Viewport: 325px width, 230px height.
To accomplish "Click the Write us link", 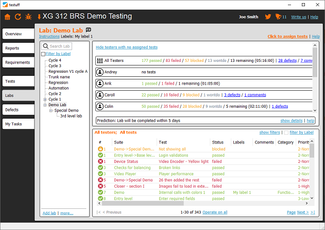I will click(298, 17).
